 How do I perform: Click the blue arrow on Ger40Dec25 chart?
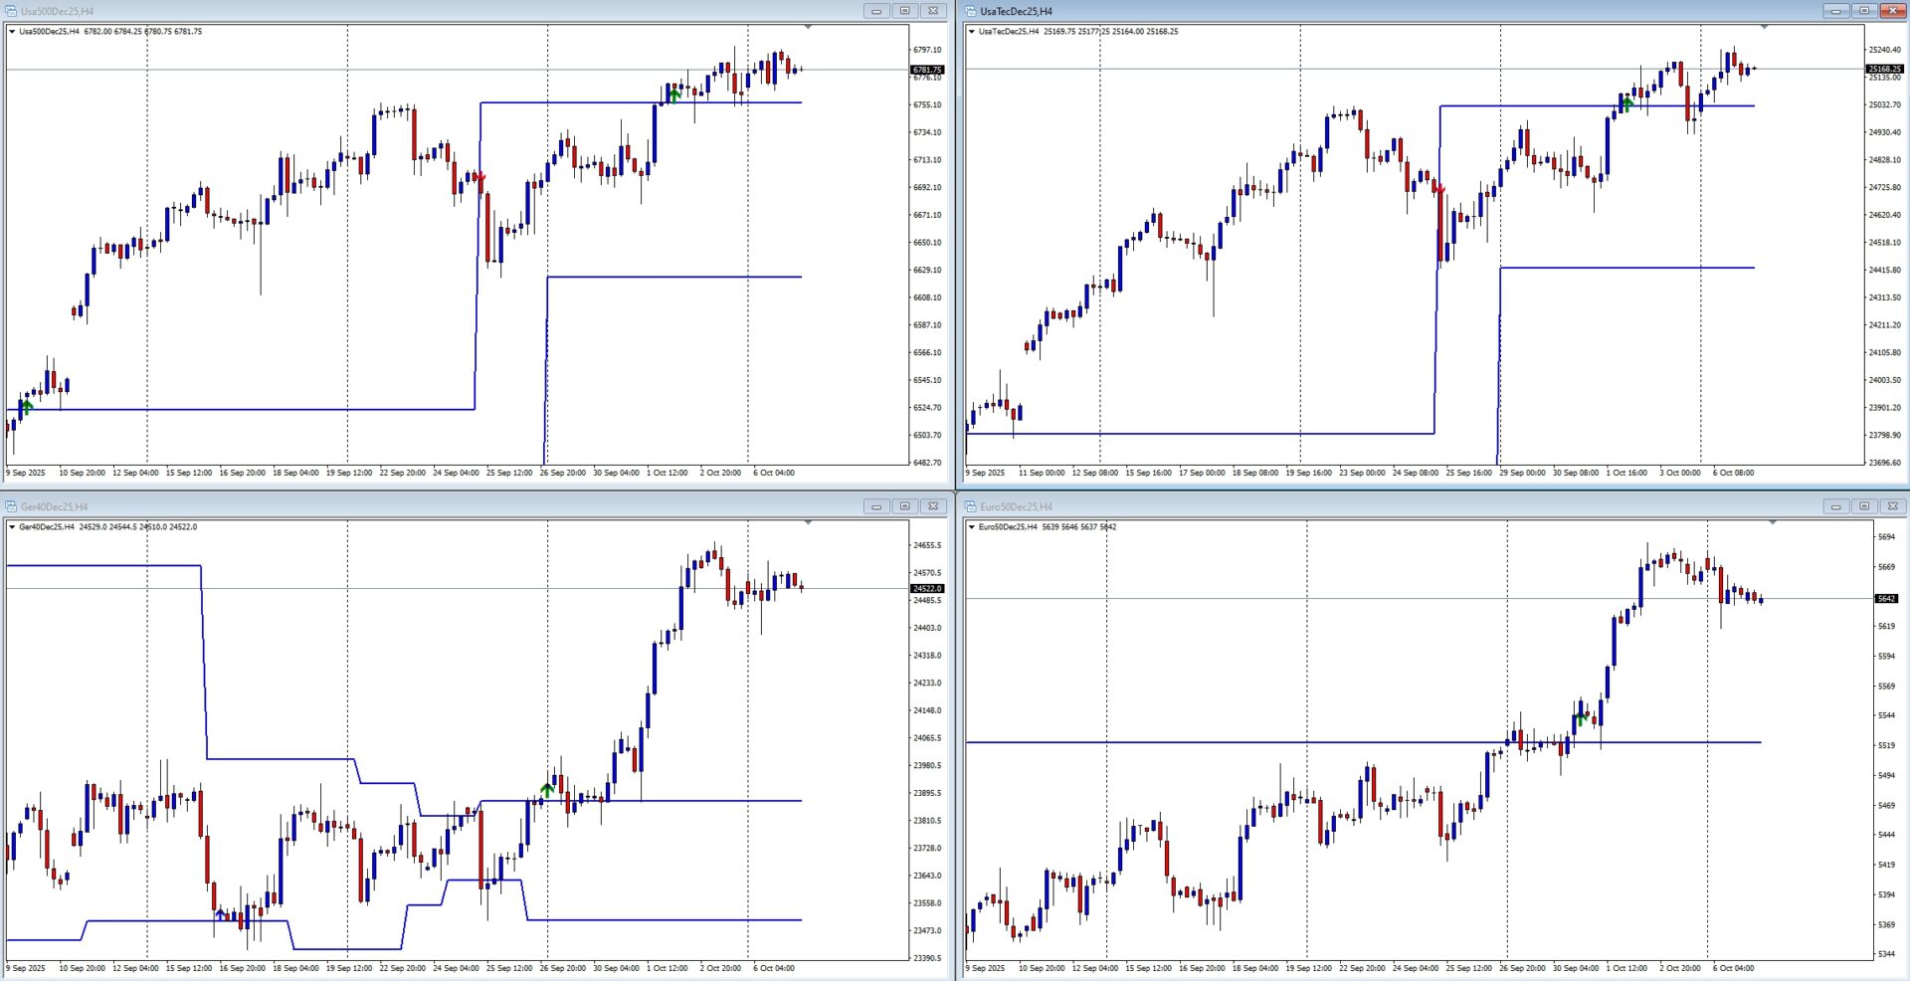pyautogui.click(x=220, y=913)
